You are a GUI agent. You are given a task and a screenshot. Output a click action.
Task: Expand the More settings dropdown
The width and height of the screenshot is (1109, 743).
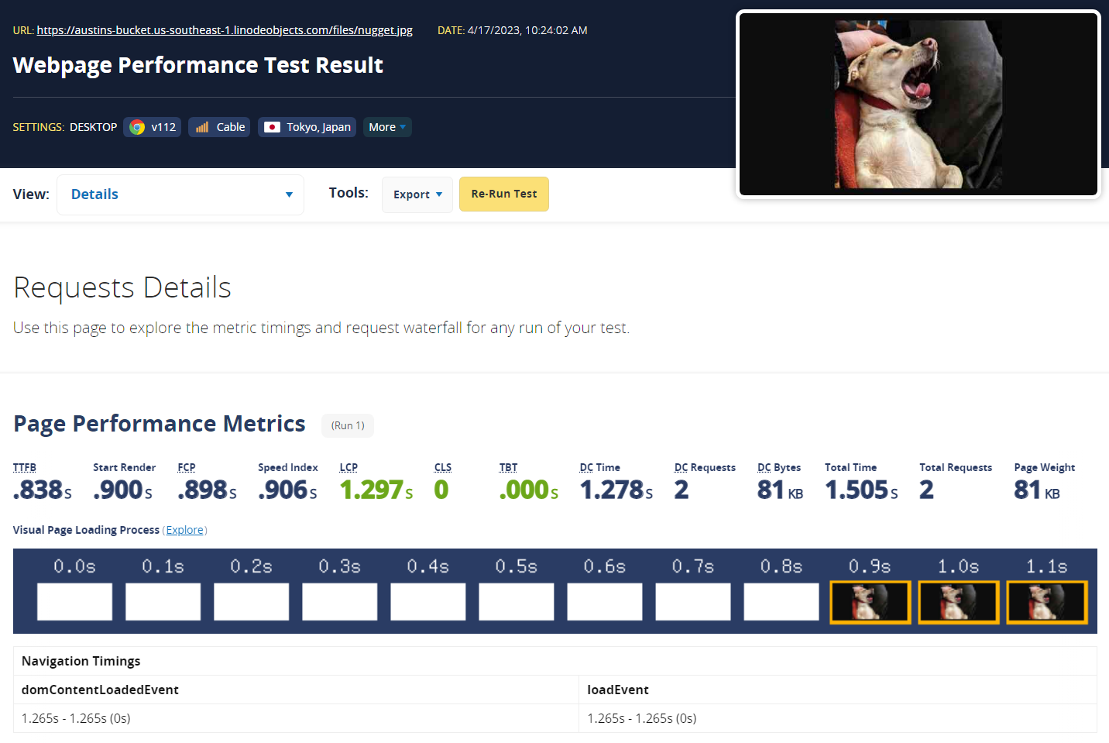(x=387, y=127)
